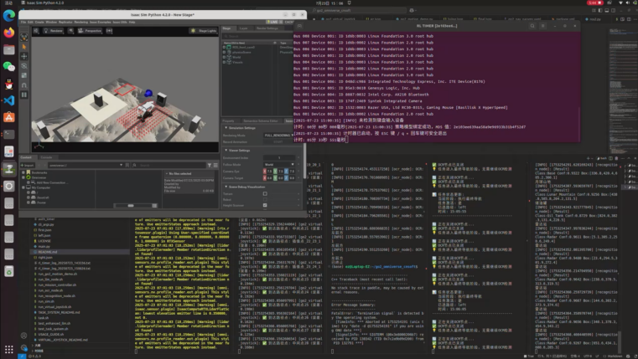
Task: Click Add New Connection in Content tree
Action: pos(51,182)
